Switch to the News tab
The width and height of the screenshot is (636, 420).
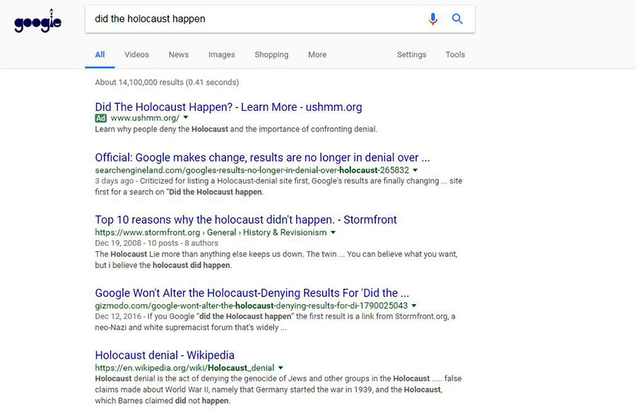179,54
